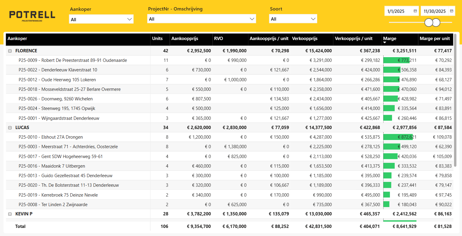Click the left handle of date slider
The width and height of the screenshot is (462, 236).
pyautogui.click(x=429, y=22)
